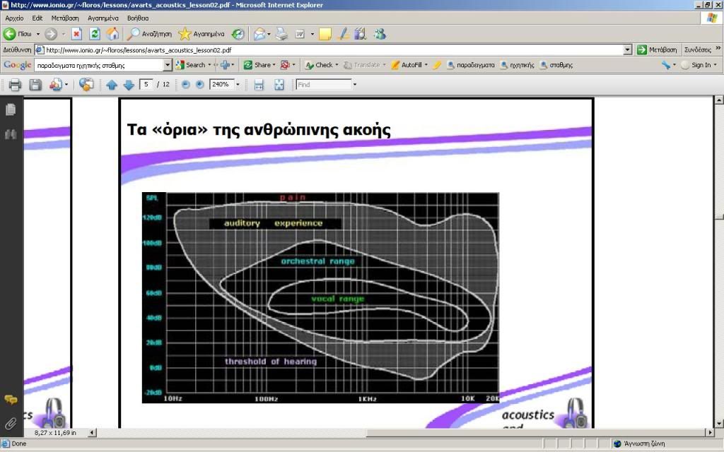The image size is (724, 452).
Task: Open the Pages panel in sidebar
Action: pos(11,110)
